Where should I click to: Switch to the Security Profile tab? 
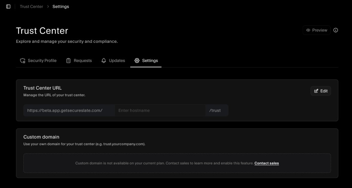(38, 61)
